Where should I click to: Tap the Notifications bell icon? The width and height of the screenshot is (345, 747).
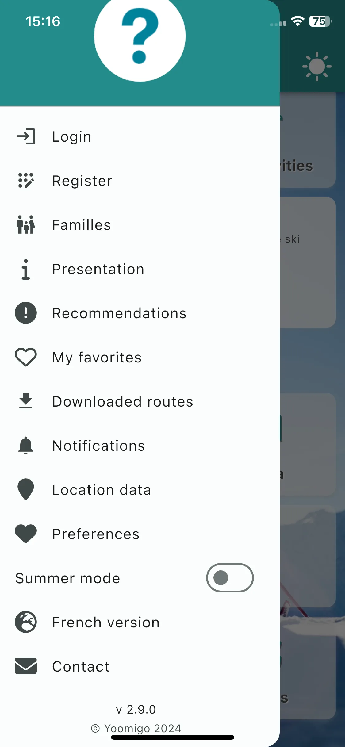tap(26, 445)
